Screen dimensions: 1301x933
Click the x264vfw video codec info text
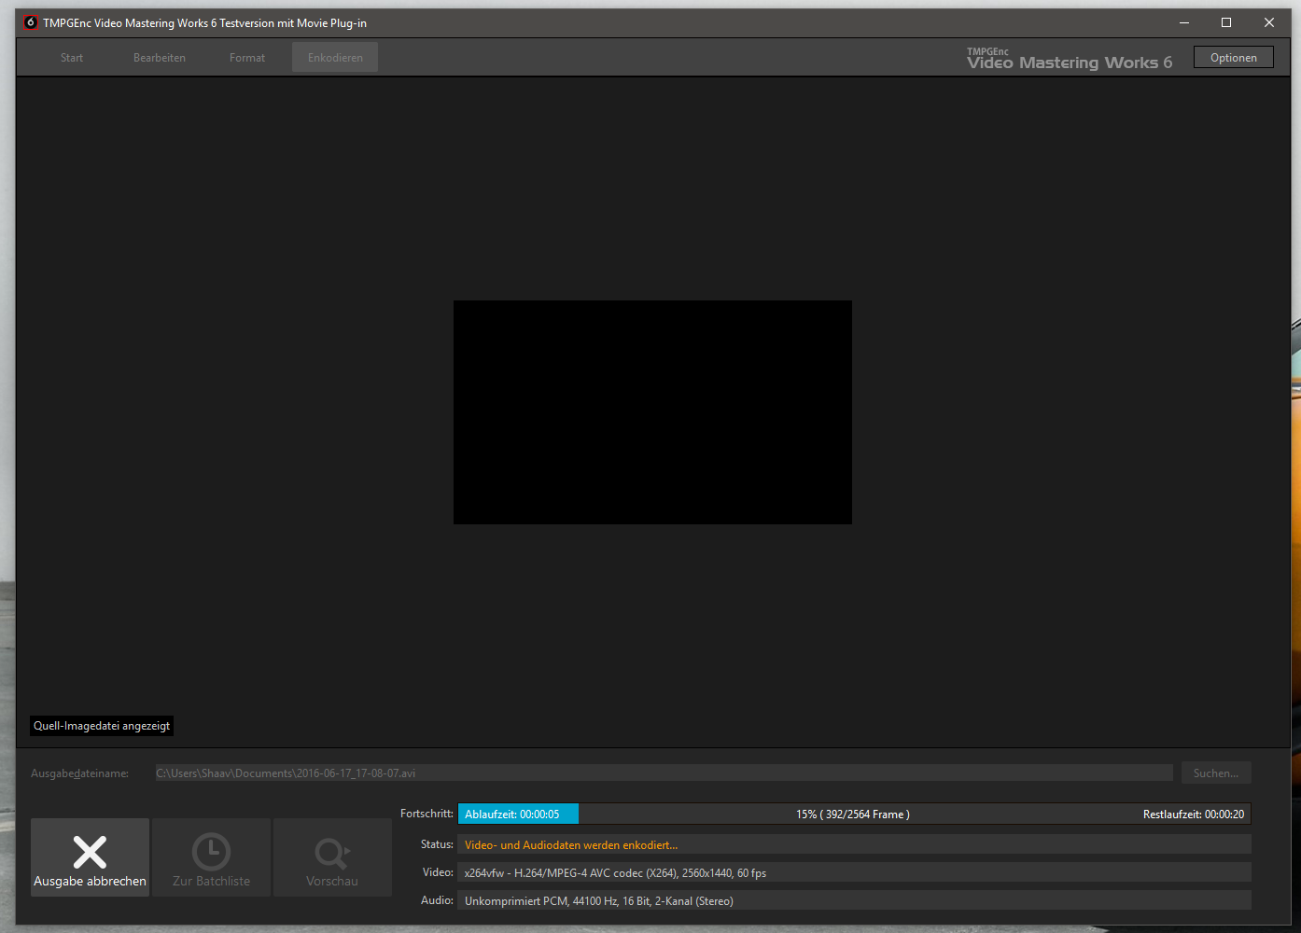tap(615, 873)
